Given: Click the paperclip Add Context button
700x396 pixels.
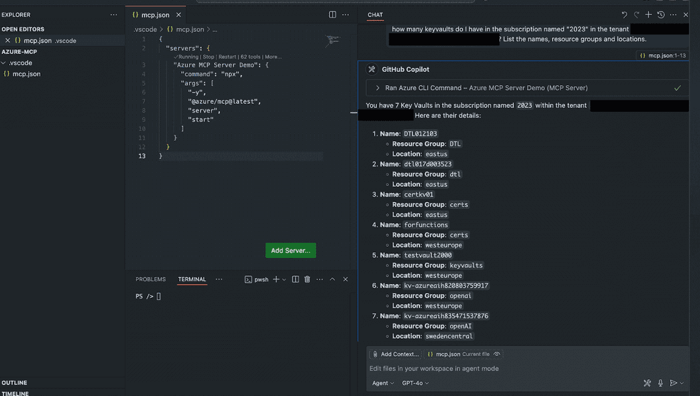Looking at the screenshot, I should 395,354.
